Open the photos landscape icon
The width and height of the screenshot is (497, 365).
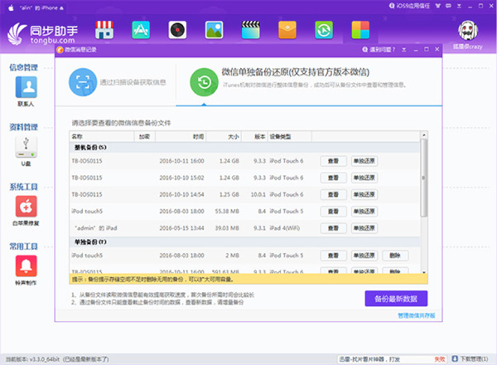[x=215, y=30]
